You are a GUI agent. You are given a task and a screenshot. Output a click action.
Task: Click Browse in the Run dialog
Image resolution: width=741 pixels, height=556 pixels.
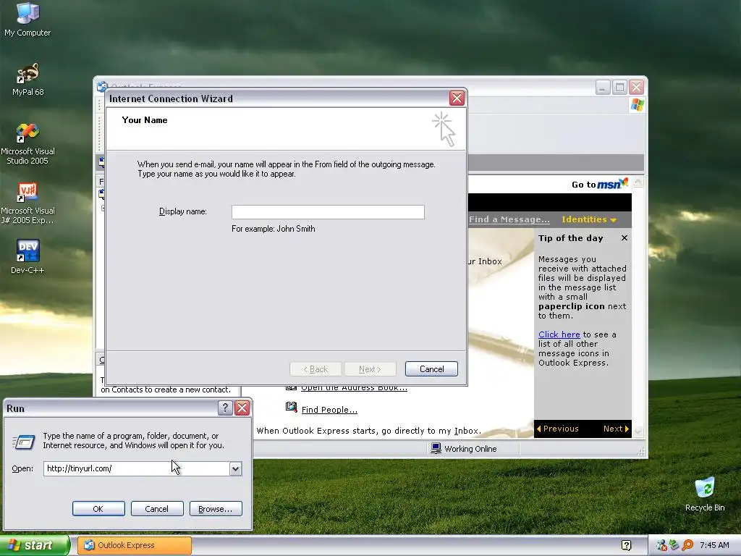(x=216, y=509)
